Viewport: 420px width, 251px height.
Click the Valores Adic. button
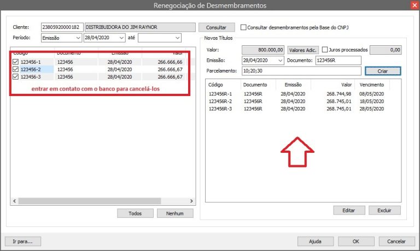(x=302, y=50)
